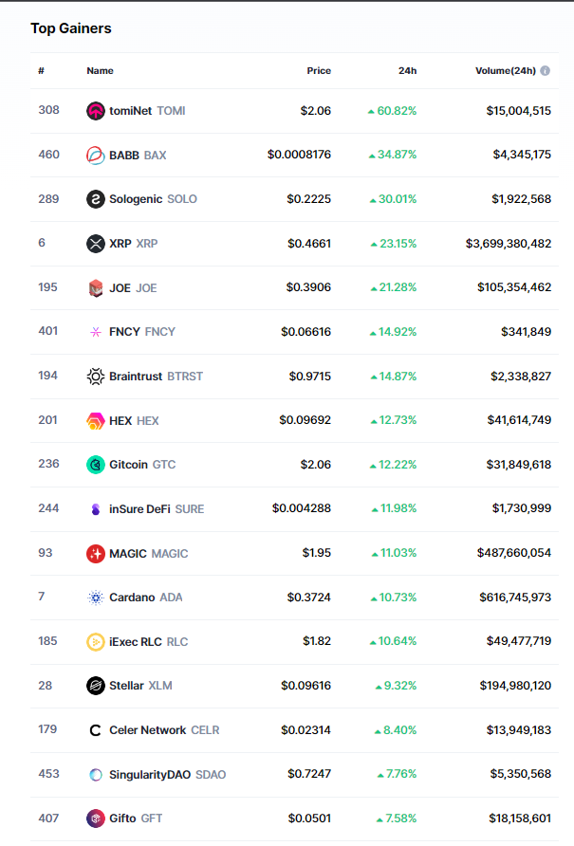574x846 pixels.
Task: Click the HEX coin logo icon
Action: point(95,420)
